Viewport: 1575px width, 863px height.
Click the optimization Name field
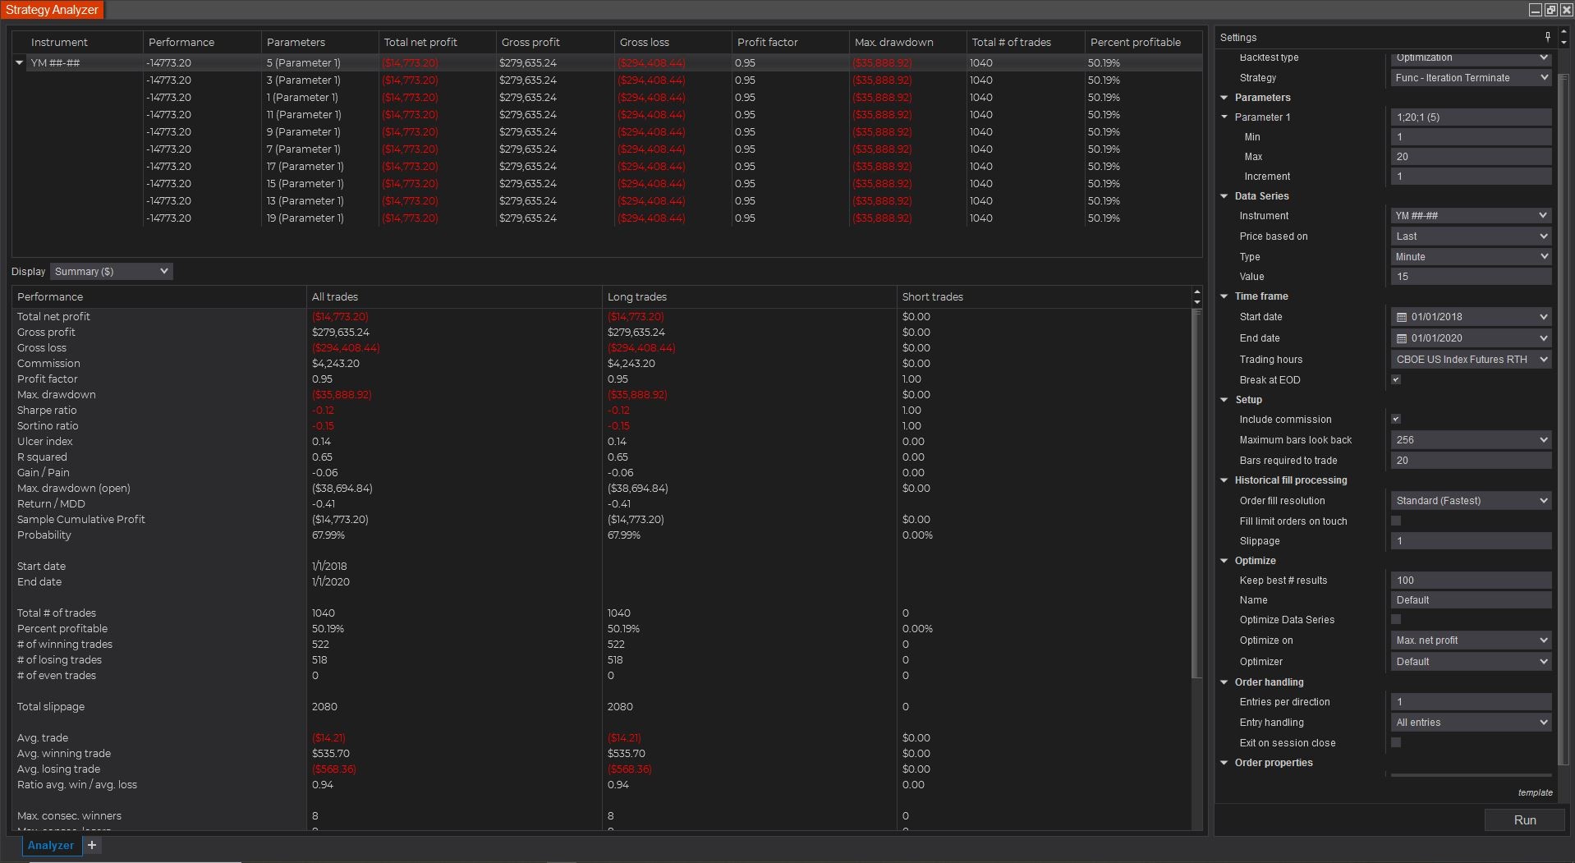click(1471, 600)
